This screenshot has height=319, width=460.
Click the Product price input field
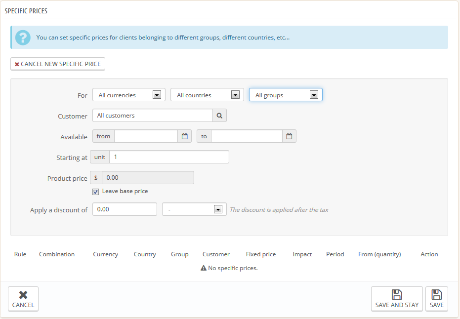point(148,178)
